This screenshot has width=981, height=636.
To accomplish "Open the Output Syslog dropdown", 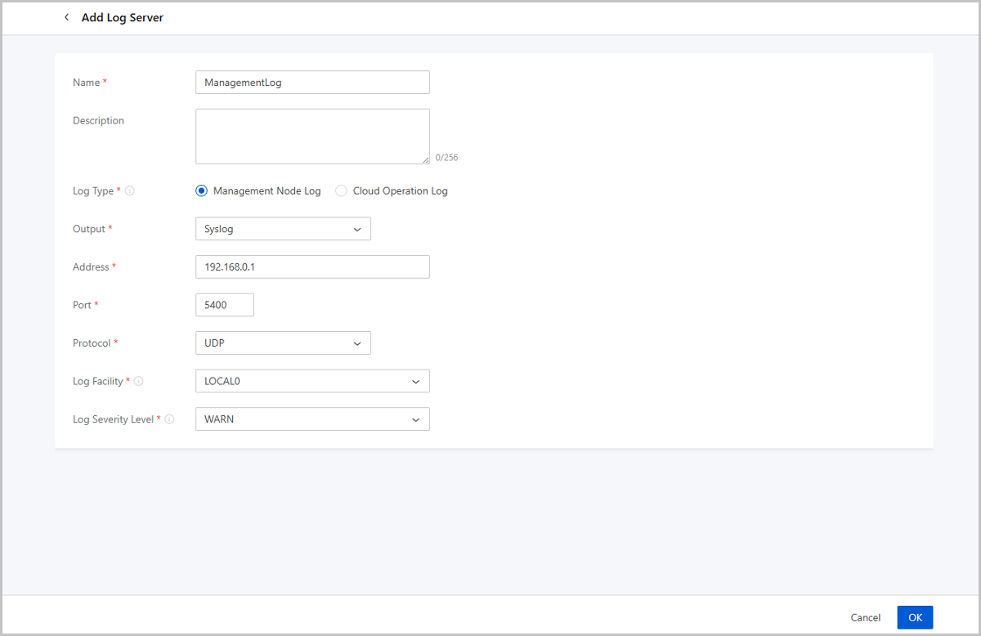I will pos(283,229).
